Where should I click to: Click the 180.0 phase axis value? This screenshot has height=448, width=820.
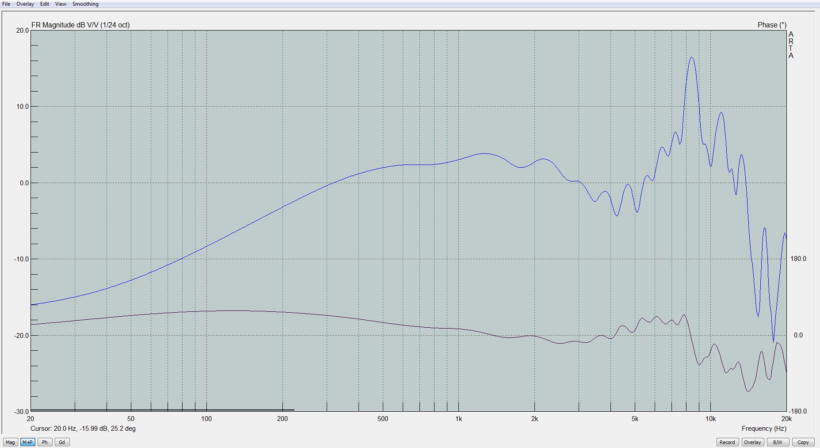tap(798, 259)
